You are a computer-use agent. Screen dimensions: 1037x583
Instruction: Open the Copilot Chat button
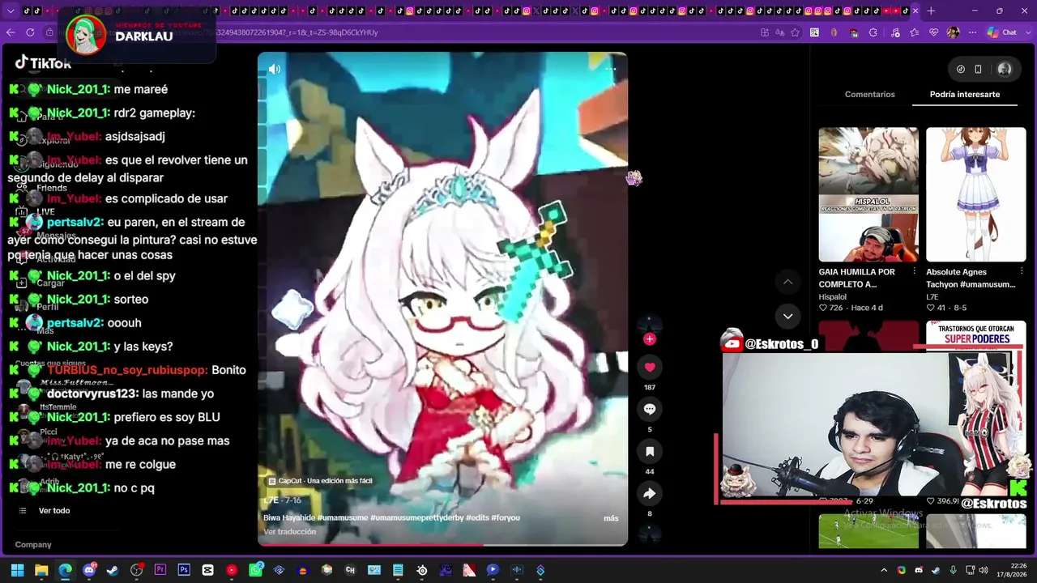(1002, 32)
